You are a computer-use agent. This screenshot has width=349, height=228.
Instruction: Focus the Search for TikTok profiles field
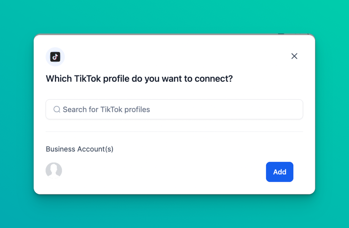[174, 109]
